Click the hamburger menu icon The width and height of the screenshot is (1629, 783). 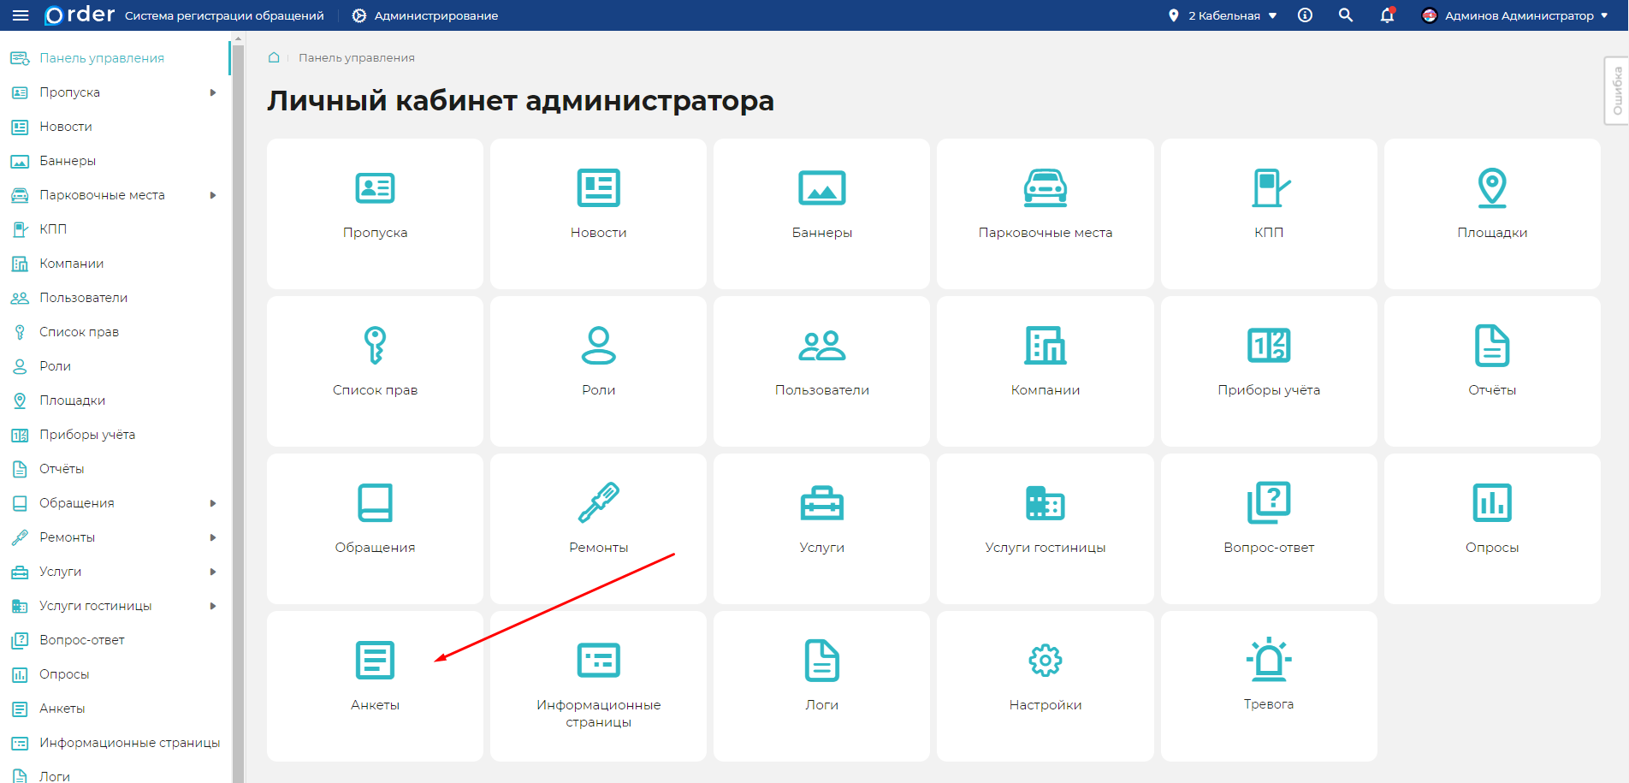21,15
